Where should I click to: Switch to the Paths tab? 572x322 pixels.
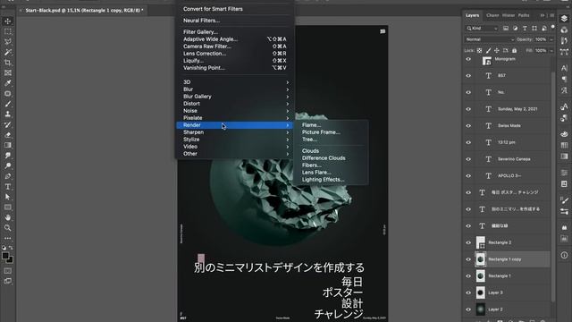tap(524, 15)
